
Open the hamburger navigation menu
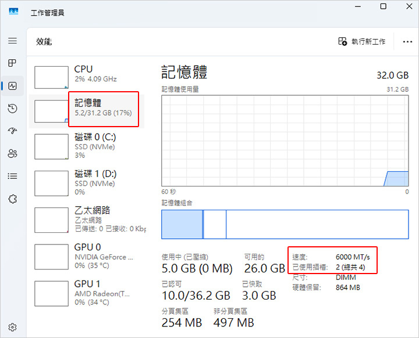[x=12, y=41]
